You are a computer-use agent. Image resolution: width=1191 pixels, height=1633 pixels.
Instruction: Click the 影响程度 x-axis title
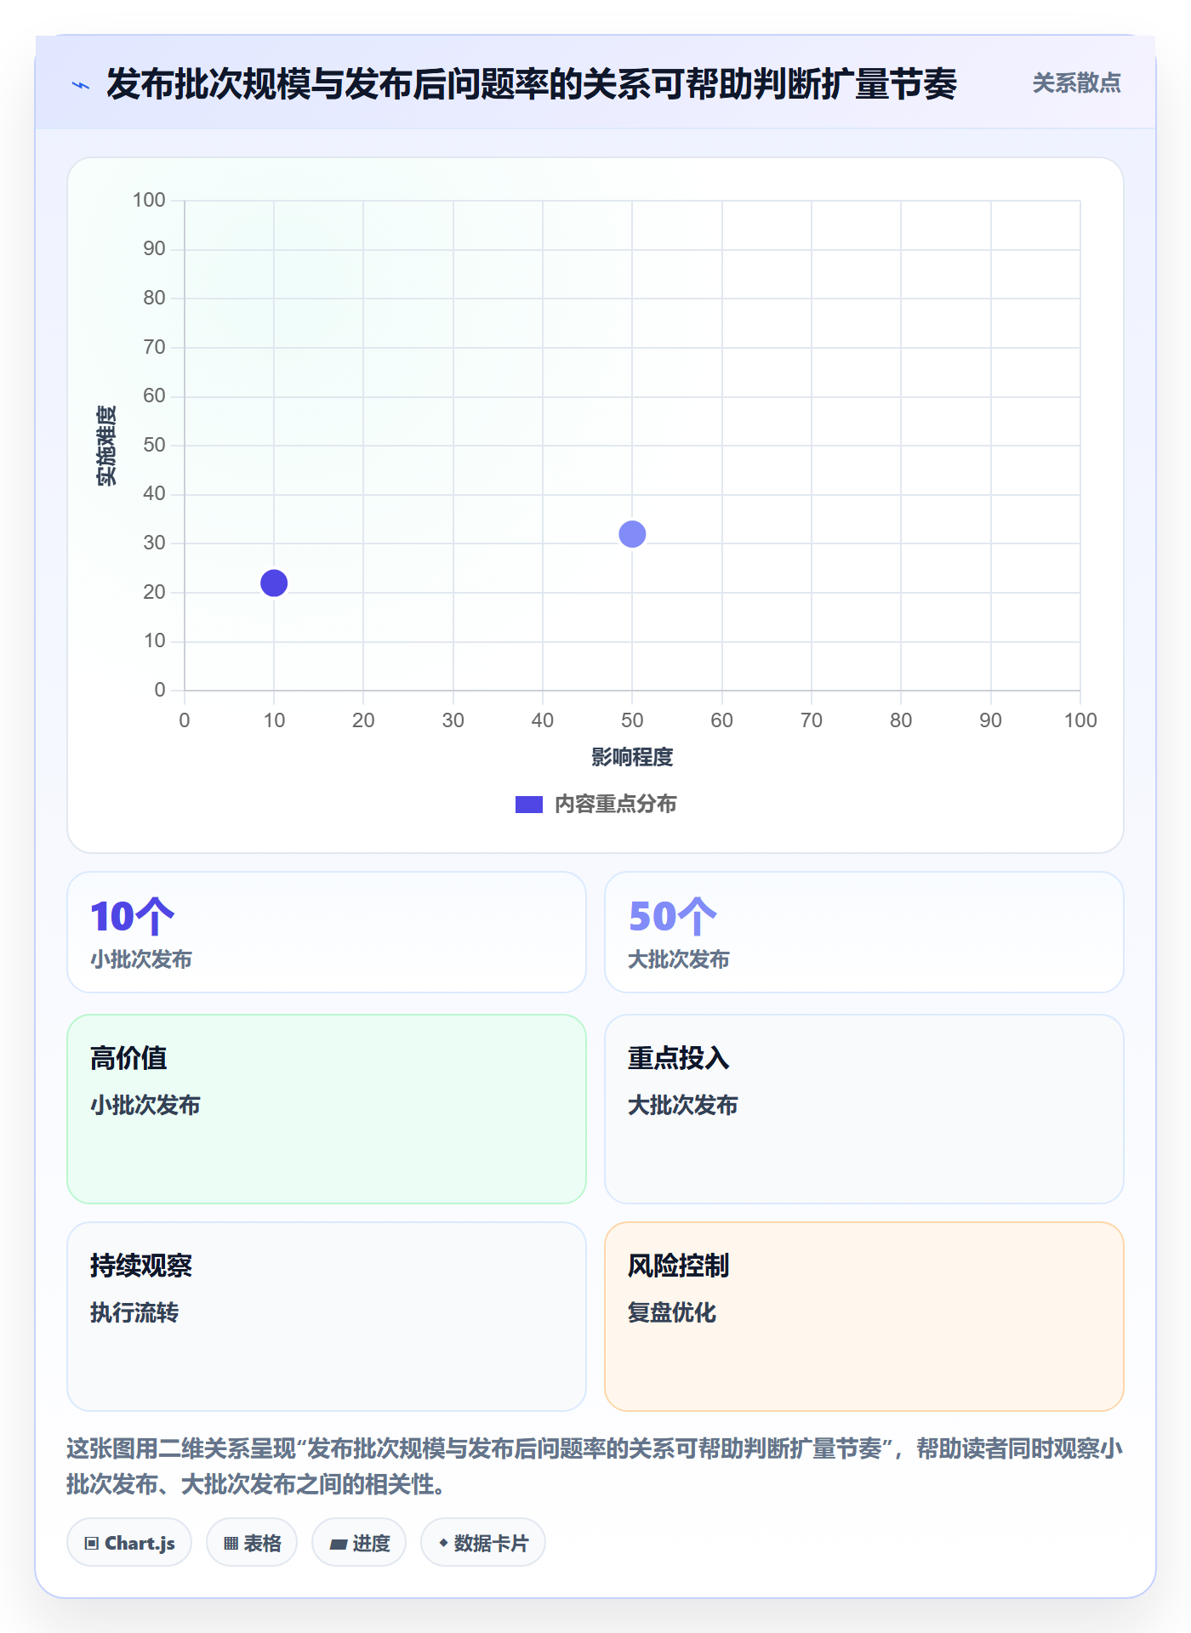click(632, 757)
